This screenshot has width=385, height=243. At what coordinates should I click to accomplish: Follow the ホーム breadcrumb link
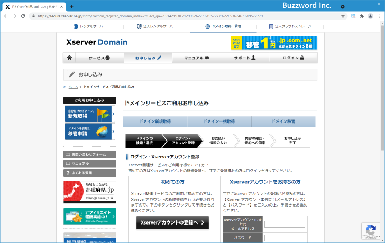(73, 87)
